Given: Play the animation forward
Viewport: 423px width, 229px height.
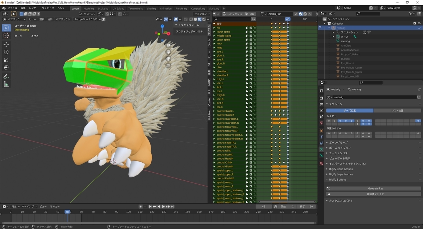Looking at the screenshot, I should [163, 206].
